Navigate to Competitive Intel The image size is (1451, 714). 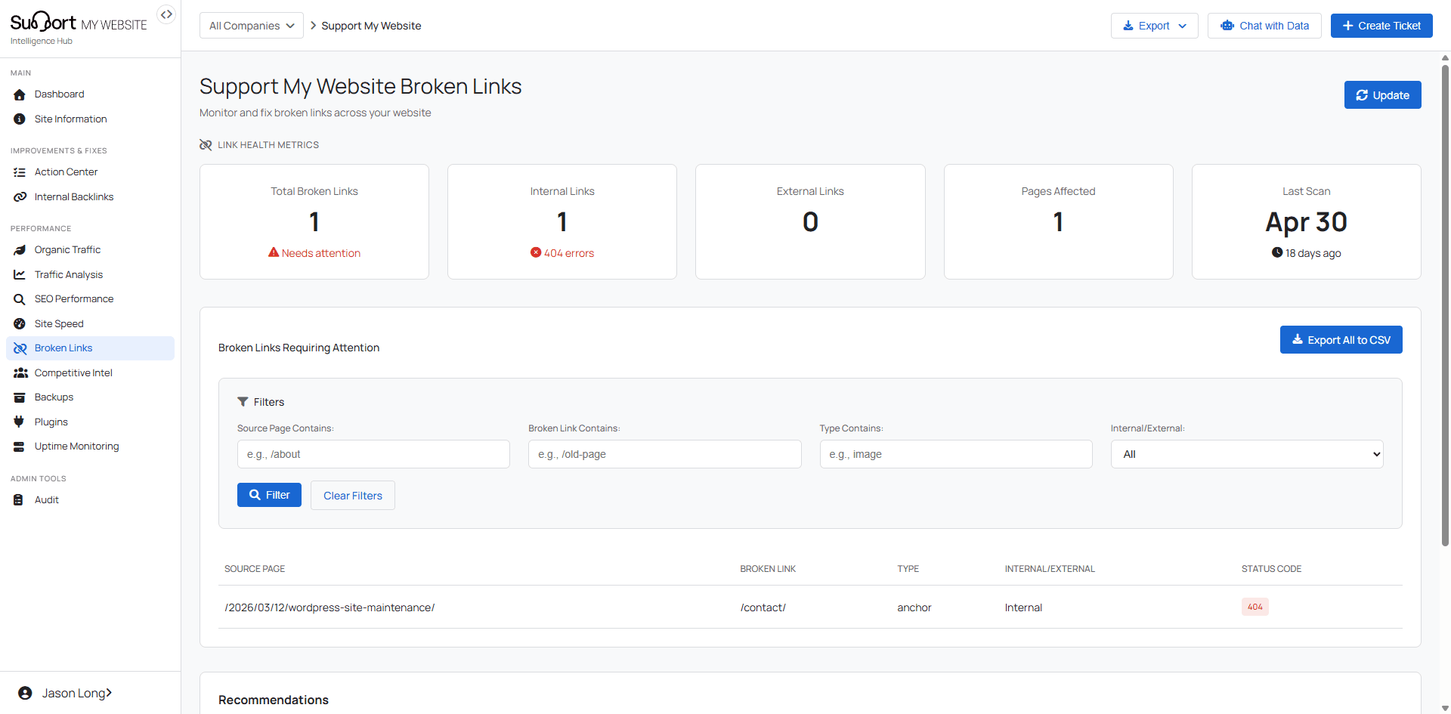[90, 373]
